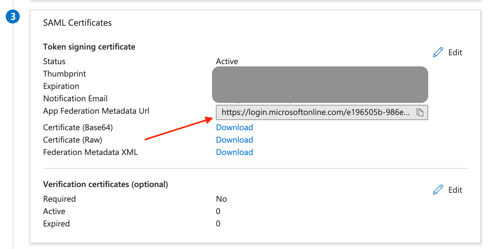Viewport: 489px width, 249px height.
Task: Download the Certificate (Raw) file
Action: 234,139
